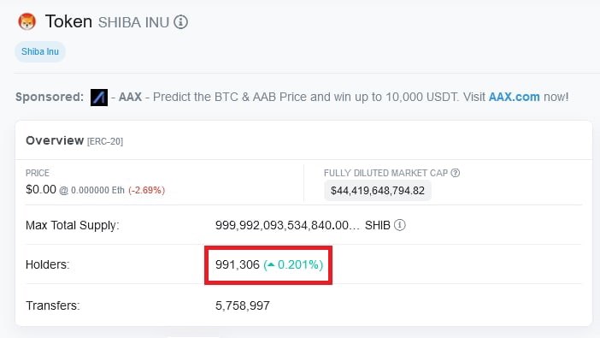
Task: Open the info icon beside SHIBA INU title
Action: pos(180,22)
